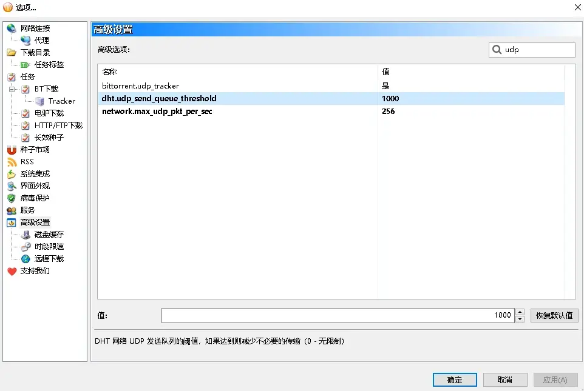The width and height of the screenshot is (584, 391).
Task: Select the virus protection shield icon
Action: tap(11, 198)
